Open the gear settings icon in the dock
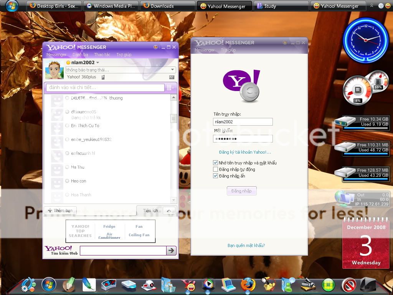393x295 pixels. (28, 285)
